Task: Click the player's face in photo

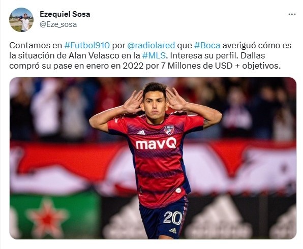Action: click(155, 106)
